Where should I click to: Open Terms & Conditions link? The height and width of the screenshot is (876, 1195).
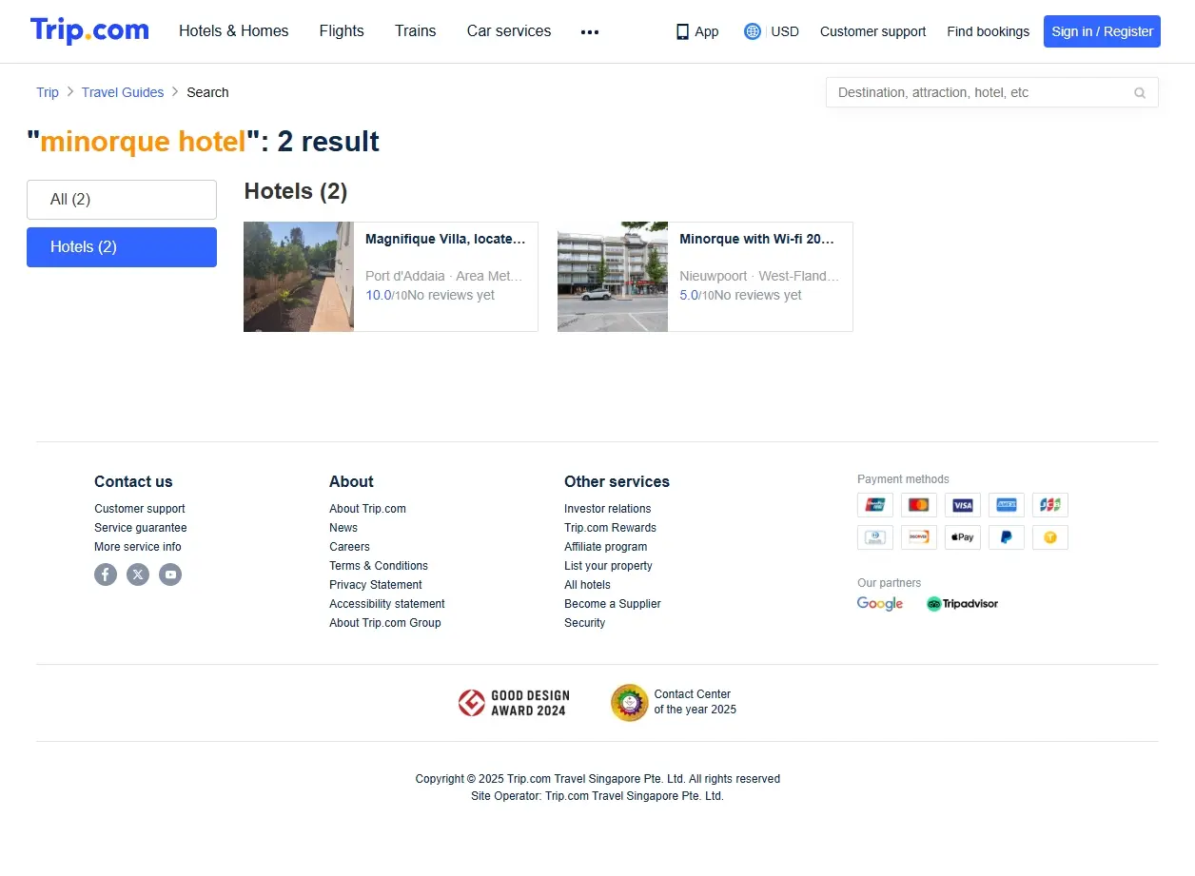click(x=379, y=566)
